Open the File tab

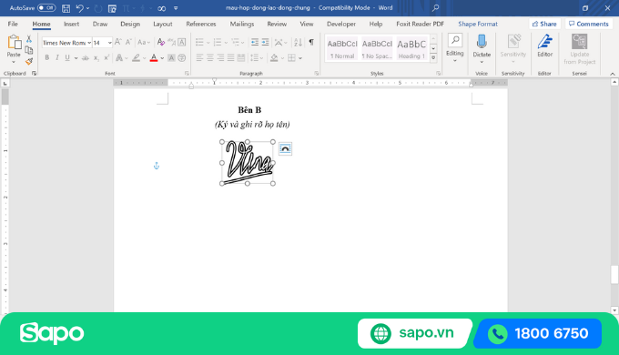pos(13,24)
